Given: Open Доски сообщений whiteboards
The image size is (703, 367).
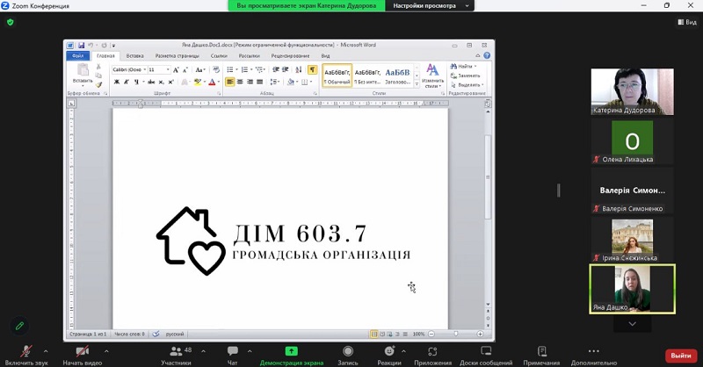Looking at the screenshot, I should pos(486,356).
